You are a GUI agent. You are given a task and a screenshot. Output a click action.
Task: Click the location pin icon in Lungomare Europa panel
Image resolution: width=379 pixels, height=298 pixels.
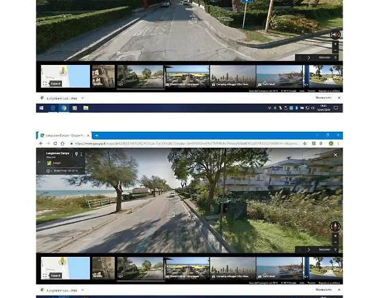[76, 154]
